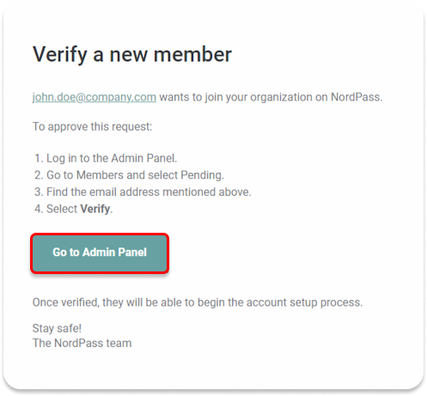Click the '4.' list number marker
This screenshot has width=427, height=396.
click(39, 209)
